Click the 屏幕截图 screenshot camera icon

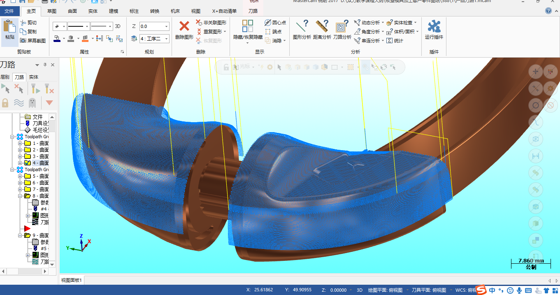coord(23,41)
